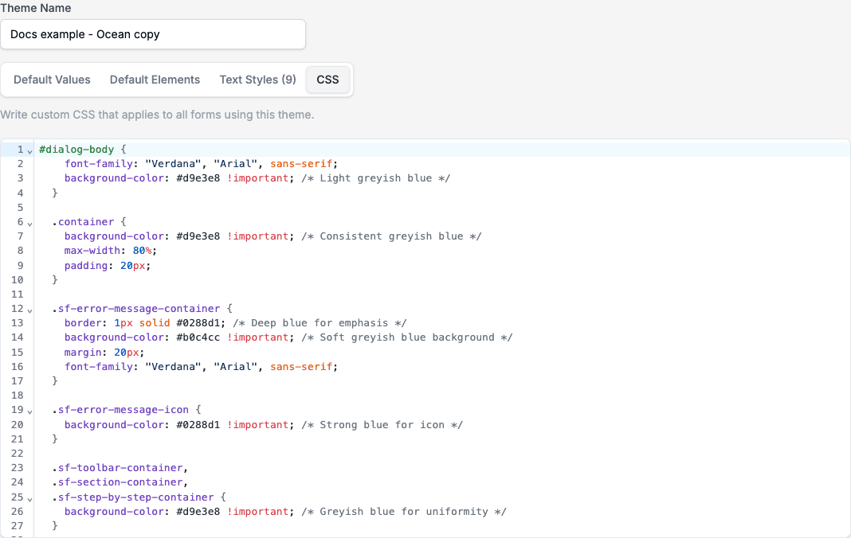Click the .container selector on line 6
Screen dimensions: 851x538
[83, 222]
